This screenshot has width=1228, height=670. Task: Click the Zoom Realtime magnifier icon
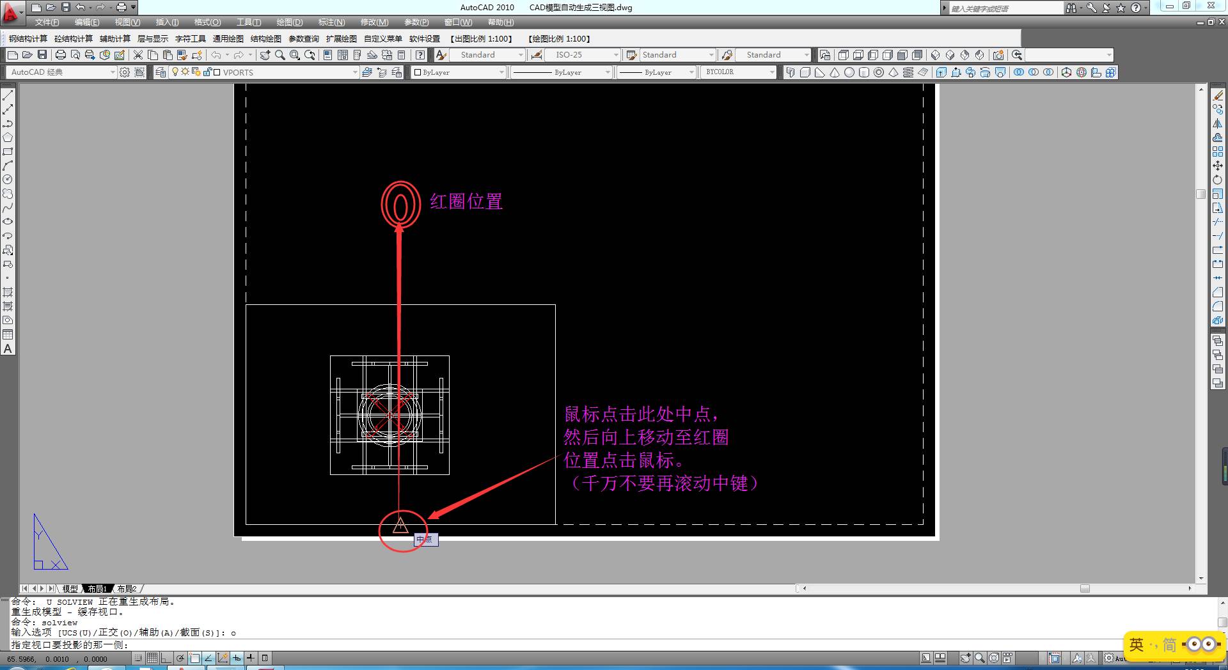[x=280, y=55]
